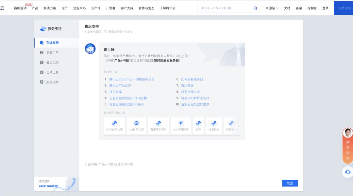The height and width of the screenshot is (196, 353).
Task: Click the 发送 send button
Action: 290,183
